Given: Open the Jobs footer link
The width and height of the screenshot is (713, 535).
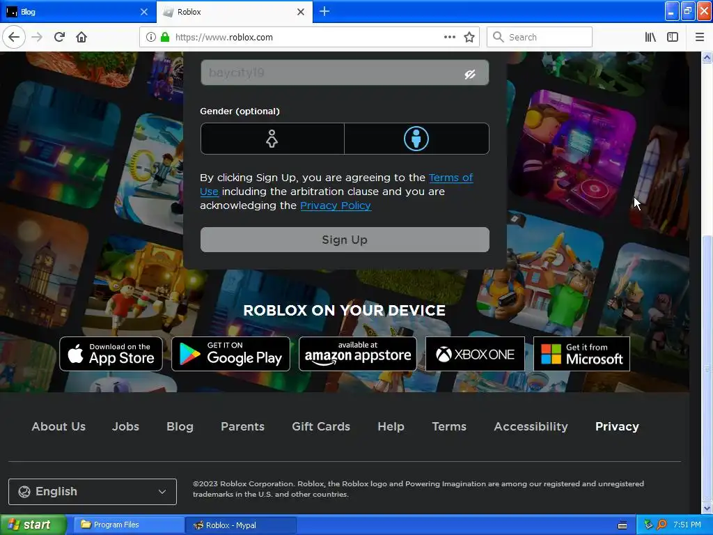Looking at the screenshot, I should [125, 427].
